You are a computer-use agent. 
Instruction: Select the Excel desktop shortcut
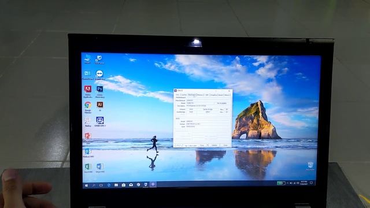point(88,168)
